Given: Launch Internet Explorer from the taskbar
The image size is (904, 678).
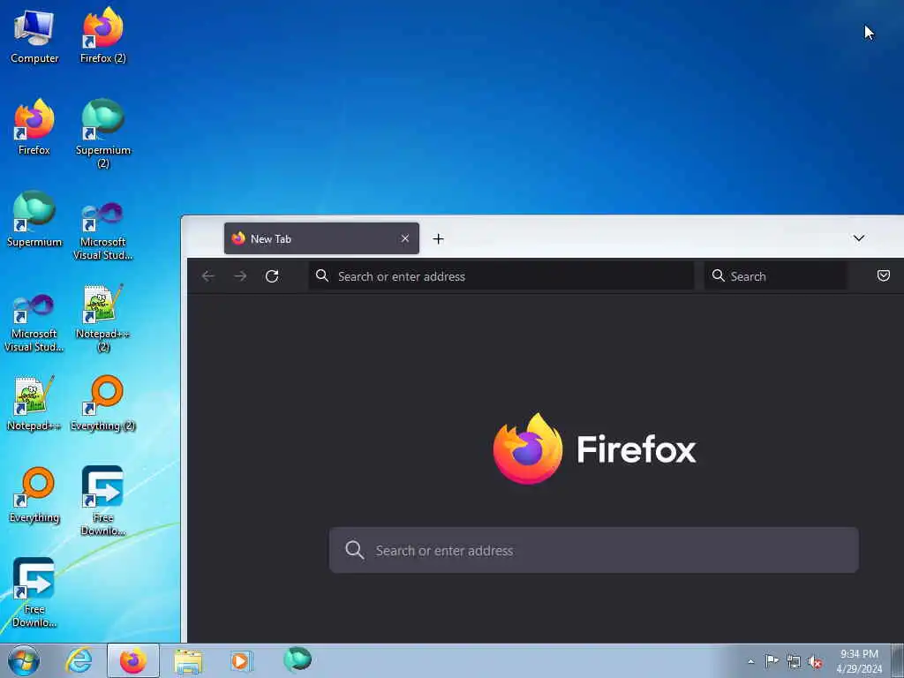Looking at the screenshot, I should click(x=79, y=660).
